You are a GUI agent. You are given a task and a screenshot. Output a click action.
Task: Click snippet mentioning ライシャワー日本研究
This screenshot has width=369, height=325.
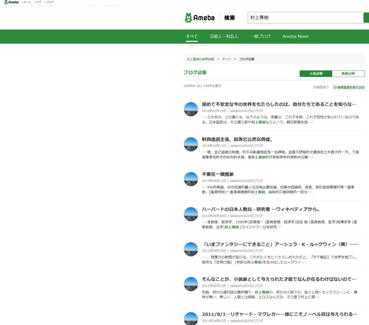coord(280,224)
